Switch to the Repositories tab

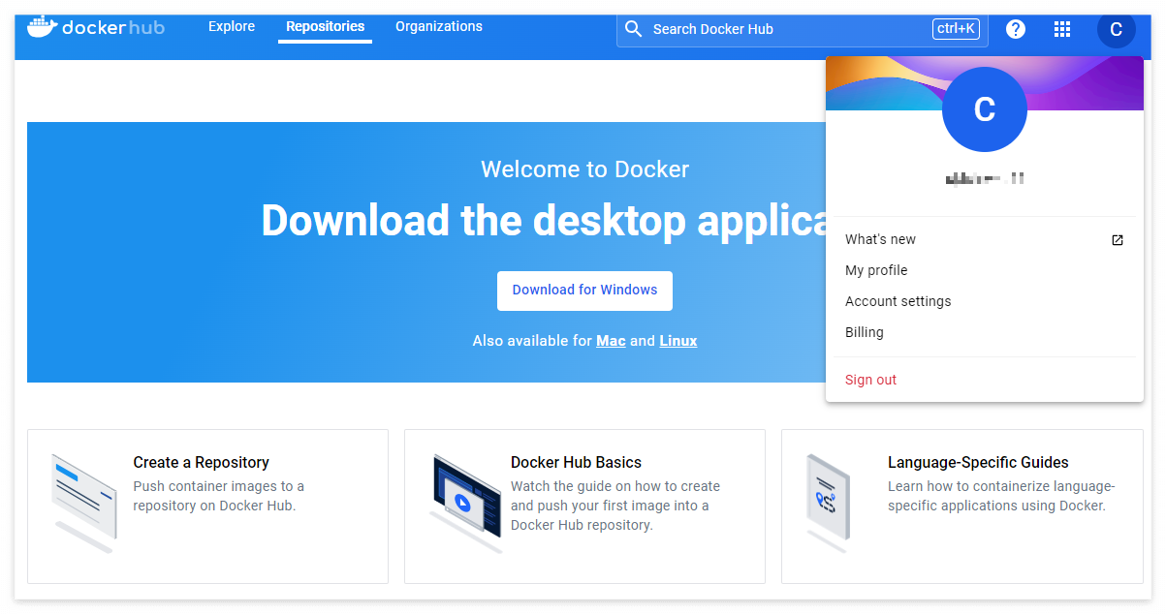point(326,27)
